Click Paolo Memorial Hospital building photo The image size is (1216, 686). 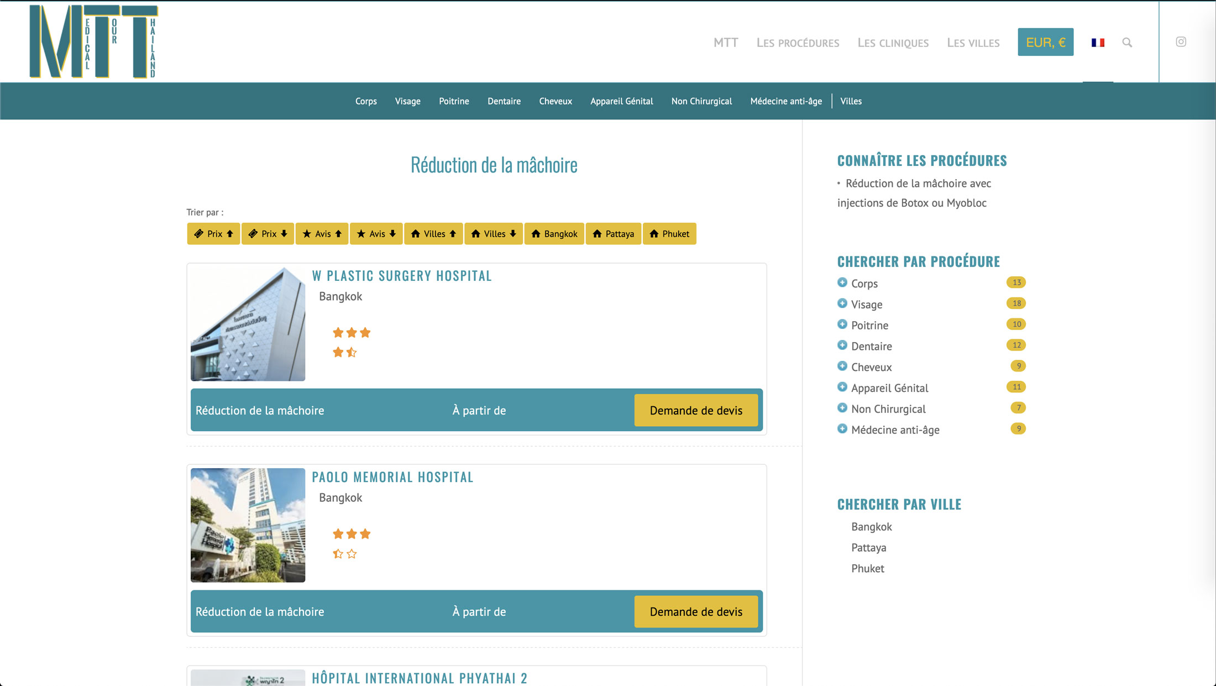click(x=248, y=525)
